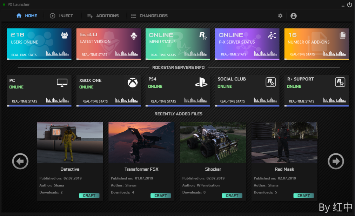Go to the Home tab
Image resolution: width=355 pixels, height=216 pixels.
pyautogui.click(x=27, y=16)
